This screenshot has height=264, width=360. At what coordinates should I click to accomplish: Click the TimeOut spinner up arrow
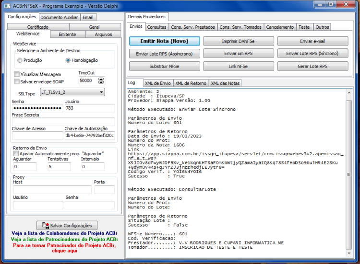pyautogui.click(x=101, y=79)
